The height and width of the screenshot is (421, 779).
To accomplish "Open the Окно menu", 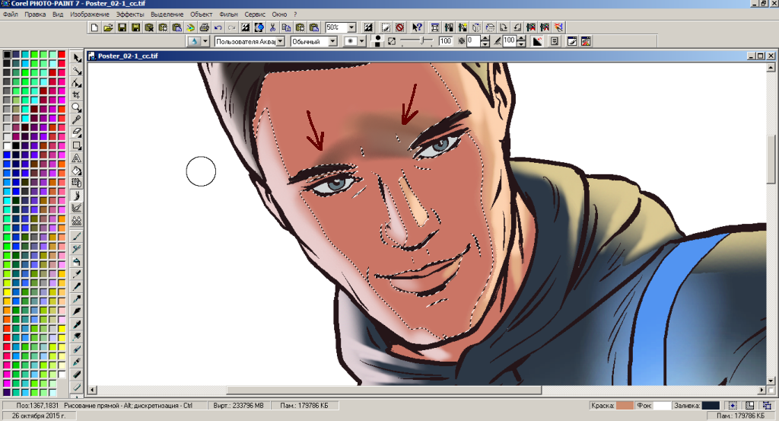I will (279, 14).
